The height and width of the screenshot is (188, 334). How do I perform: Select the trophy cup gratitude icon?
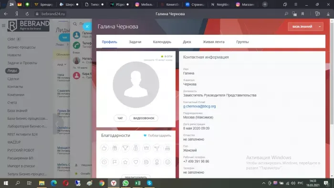pos(125,148)
